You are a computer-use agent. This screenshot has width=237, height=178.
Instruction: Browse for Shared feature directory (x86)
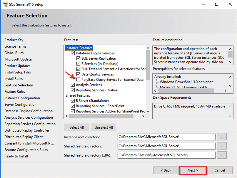[x=222, y=155]
